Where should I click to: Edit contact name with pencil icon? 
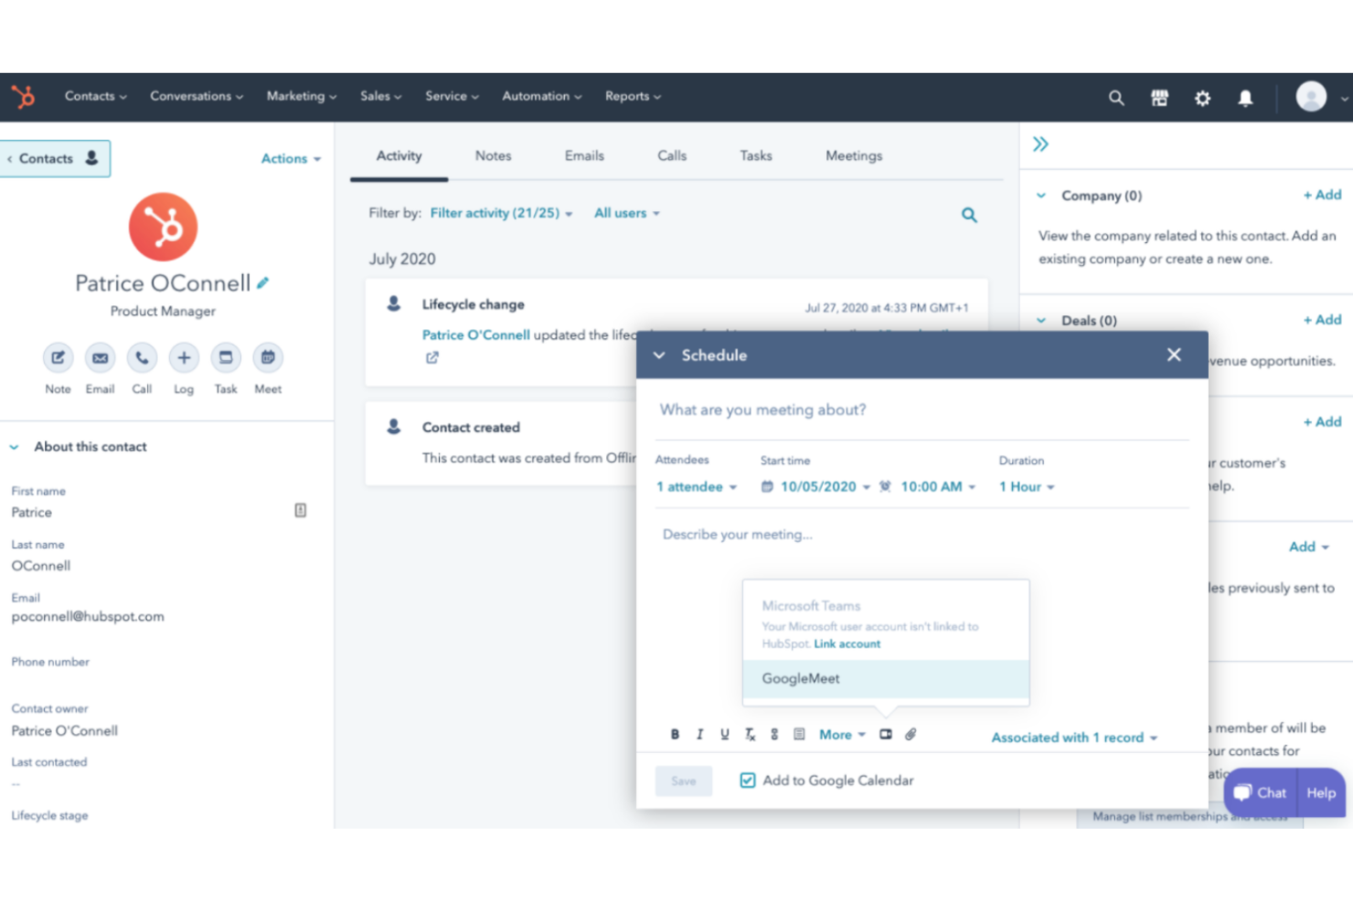click(x=263, y=283)
